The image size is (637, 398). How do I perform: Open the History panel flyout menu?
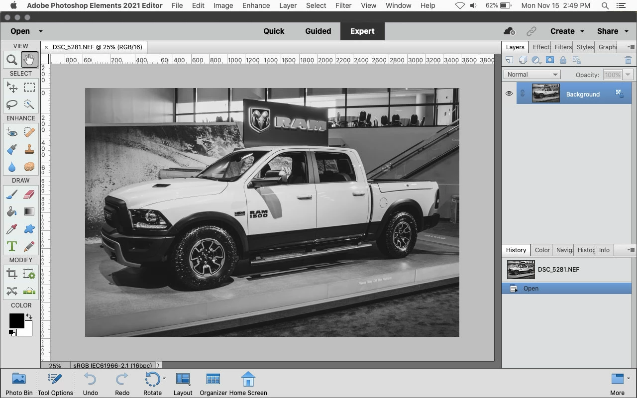click(631, 250)
